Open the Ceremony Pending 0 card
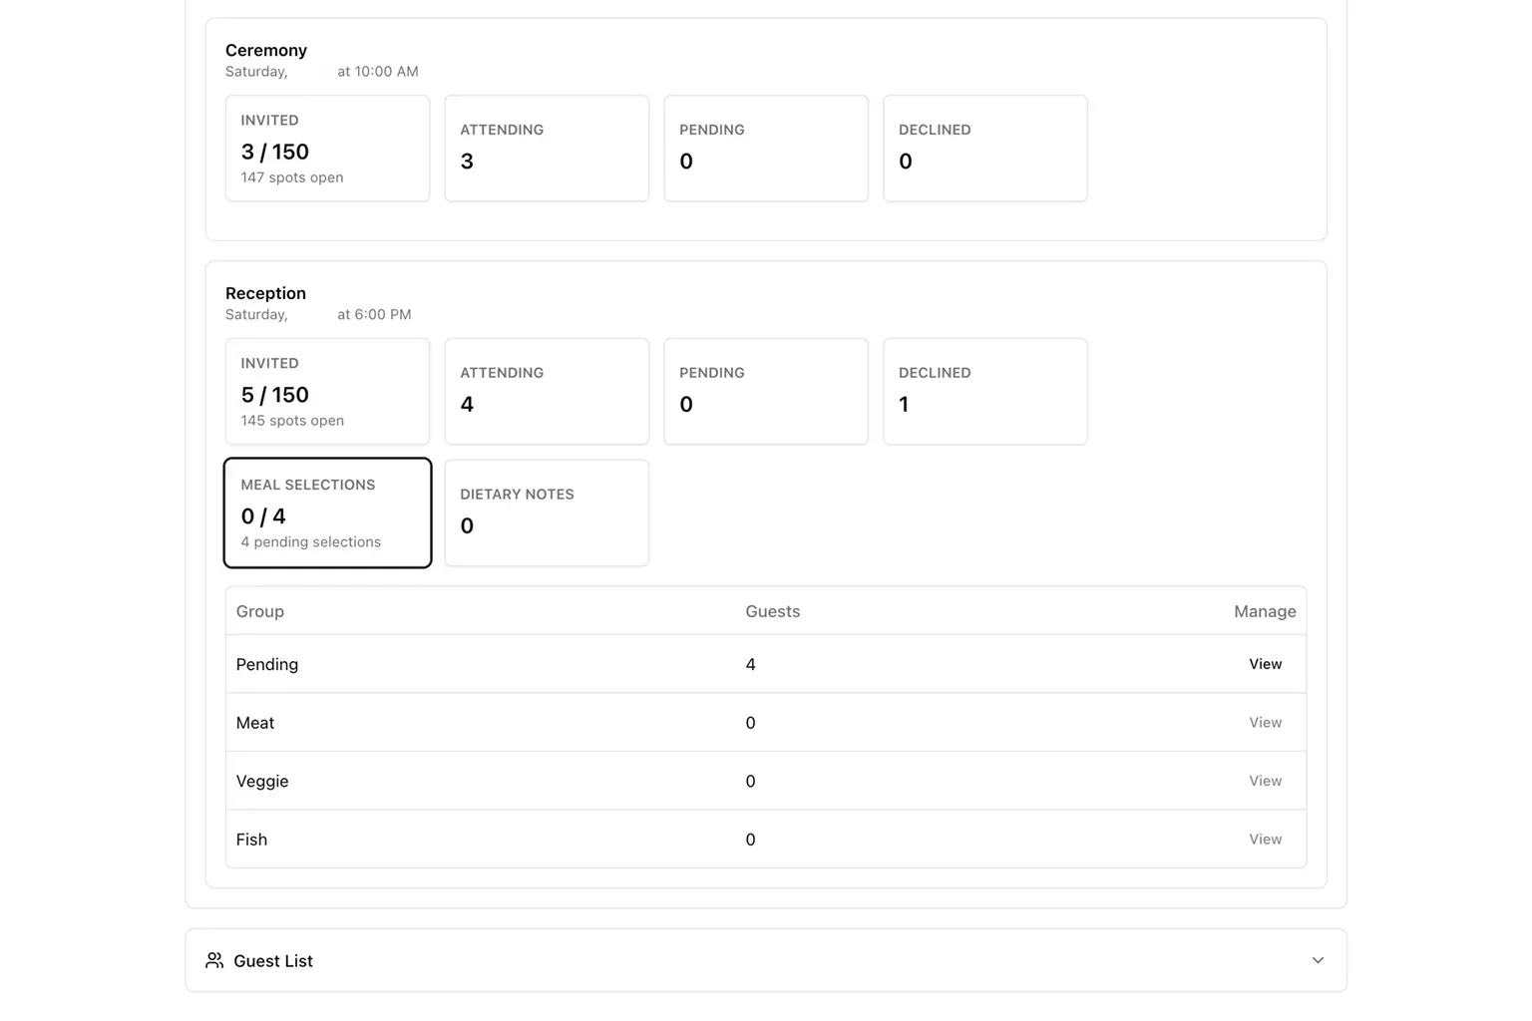The width and height of the screenshot is (1532, 1021). (766, 149)
